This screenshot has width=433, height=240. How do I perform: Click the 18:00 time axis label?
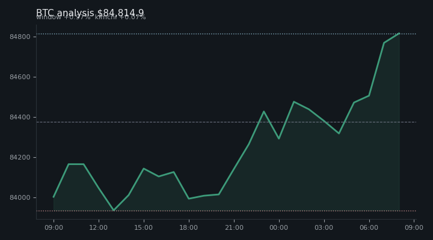(x=189, y=227)
